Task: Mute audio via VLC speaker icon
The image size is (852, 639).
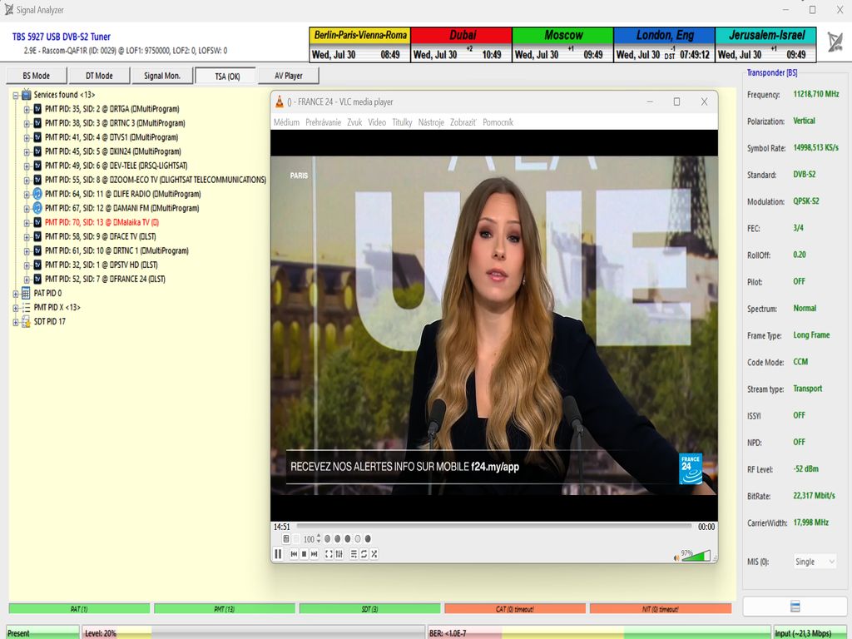Action: 676,556
